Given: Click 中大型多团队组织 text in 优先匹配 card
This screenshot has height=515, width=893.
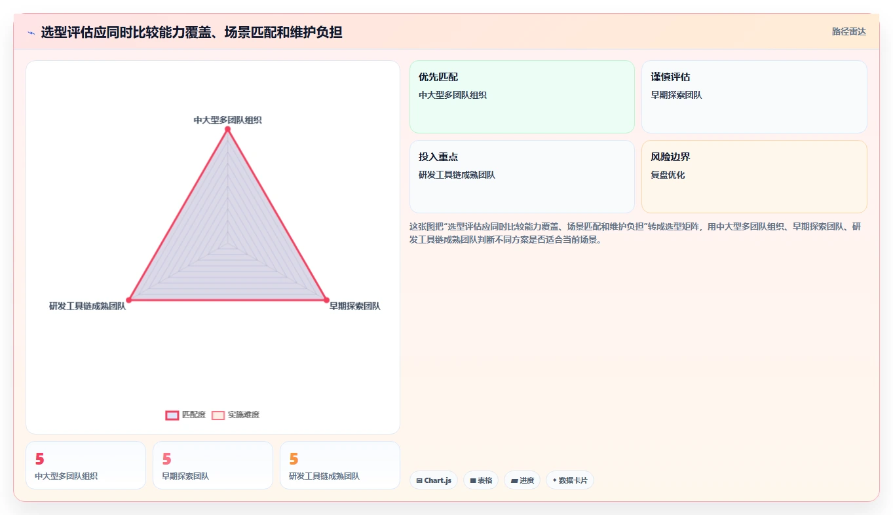Looking at the screenshot, I should 453,96.
